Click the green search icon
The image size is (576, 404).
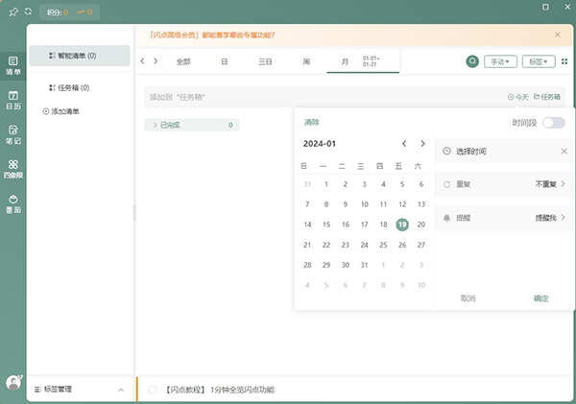[472, 61]
